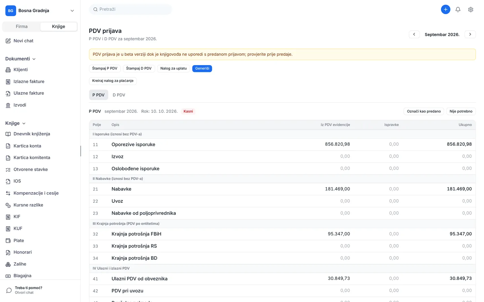This screenshot has height=302, width=484.
Task: Switch sidebar to Firma view
Action: tap(22, 27)
